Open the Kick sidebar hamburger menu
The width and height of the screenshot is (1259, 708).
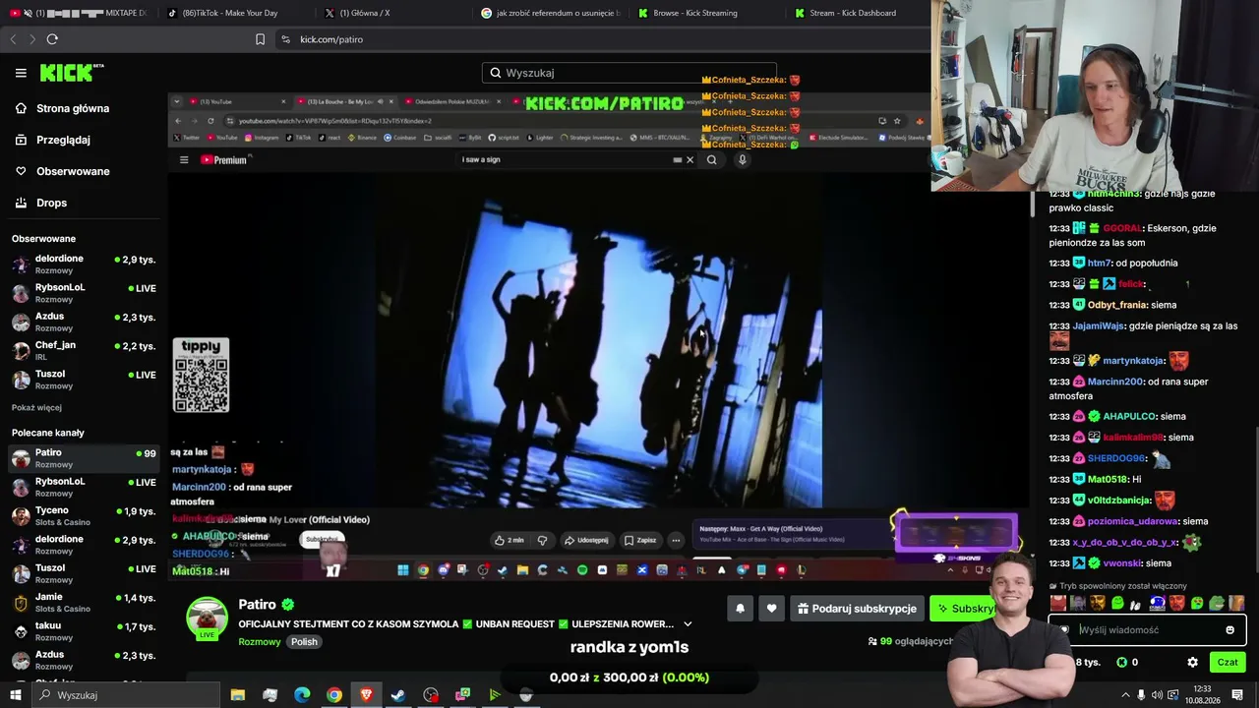pyautogui.click(x=21, y=73)
